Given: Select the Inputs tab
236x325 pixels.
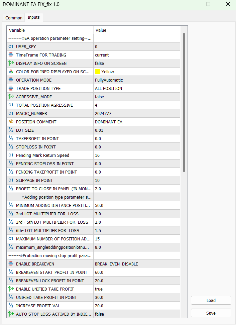Looking at the screenshot, I should click(x=33, y=17).
